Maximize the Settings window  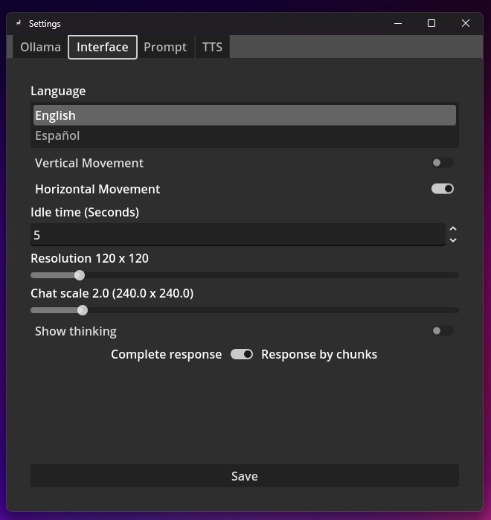tap(431, 24)
